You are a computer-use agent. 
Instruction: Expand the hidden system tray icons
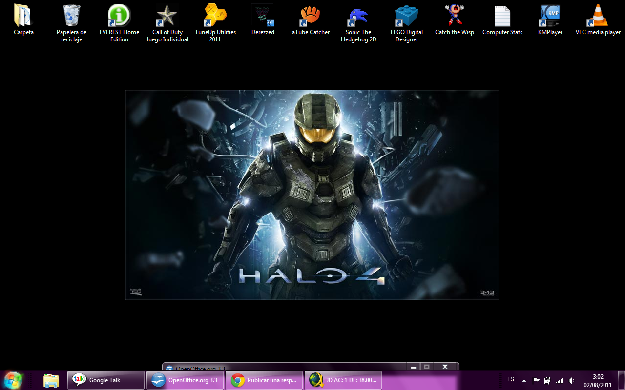524,380
